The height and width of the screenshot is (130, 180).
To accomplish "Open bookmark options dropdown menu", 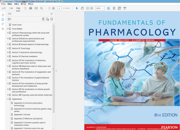I will (x=10, y=19).
